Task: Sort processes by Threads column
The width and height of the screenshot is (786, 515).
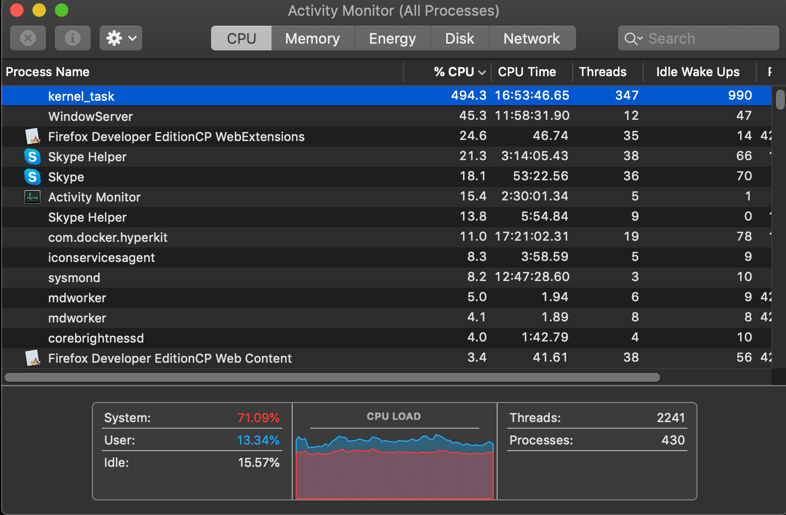Action: pos(602,72)
